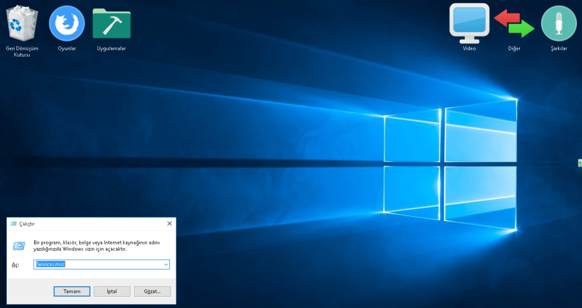Open the Uygulamalar green hammer folder
The image size is (582, 308).
111,23
